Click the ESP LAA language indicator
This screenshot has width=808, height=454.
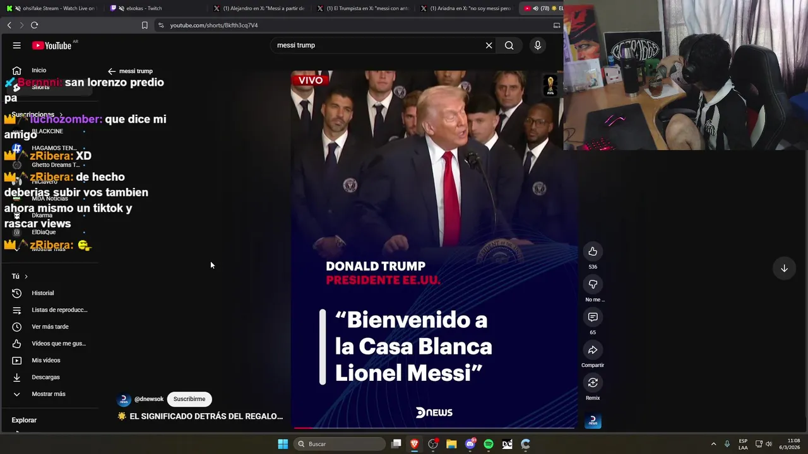[743, 444]
